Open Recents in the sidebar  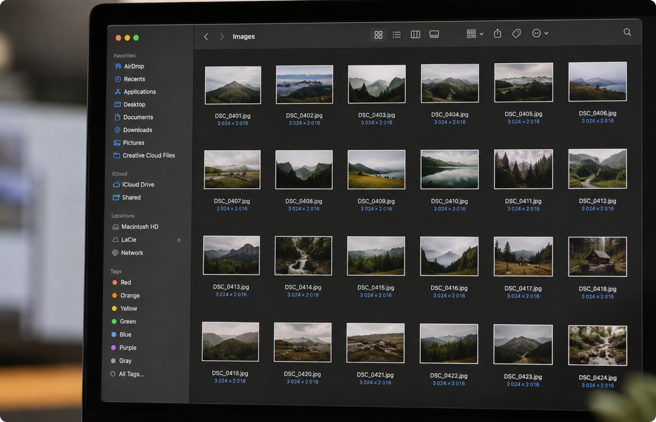tap(130, 79)
